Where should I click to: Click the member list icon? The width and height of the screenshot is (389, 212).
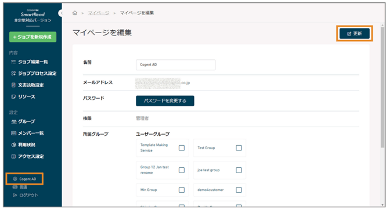(x=14, y=134)
